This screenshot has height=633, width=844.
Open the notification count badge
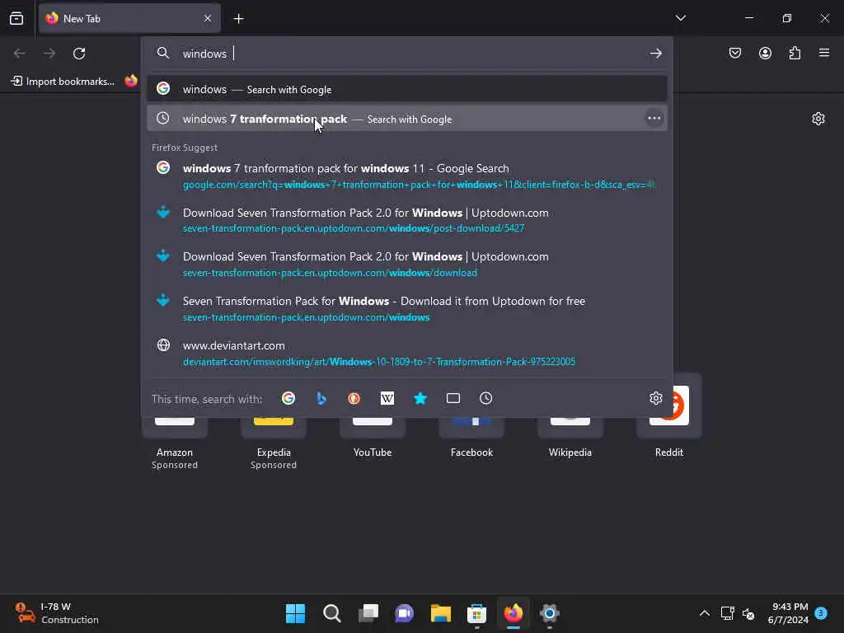(821, 612)
